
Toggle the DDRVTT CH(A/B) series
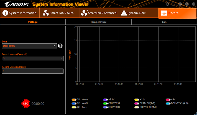coord(168,103)
